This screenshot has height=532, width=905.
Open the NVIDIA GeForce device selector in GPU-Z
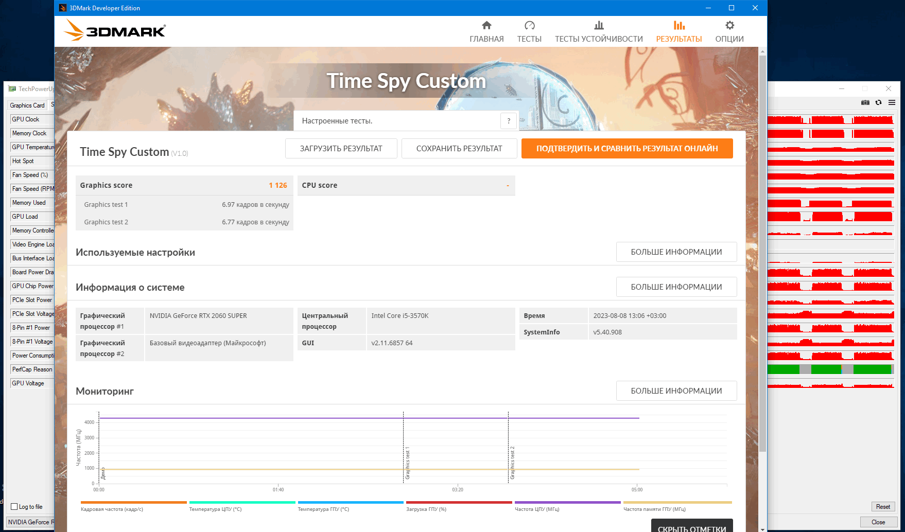[x=30, y=522]
